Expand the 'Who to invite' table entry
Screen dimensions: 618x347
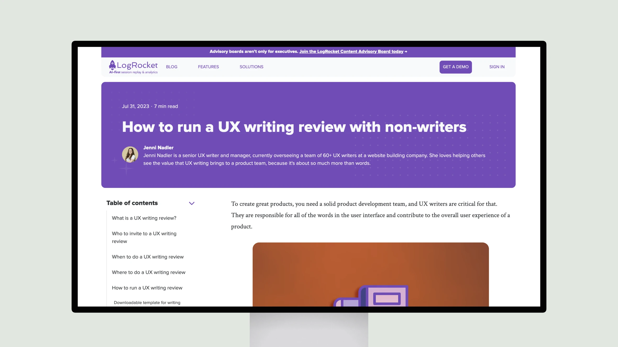[144, 237]
